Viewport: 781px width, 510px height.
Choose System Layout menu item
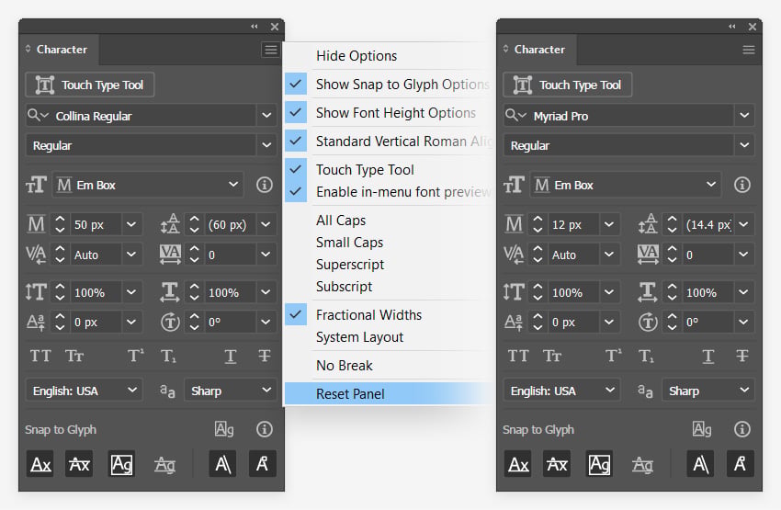pyautogui.click(x=389, y=337)
